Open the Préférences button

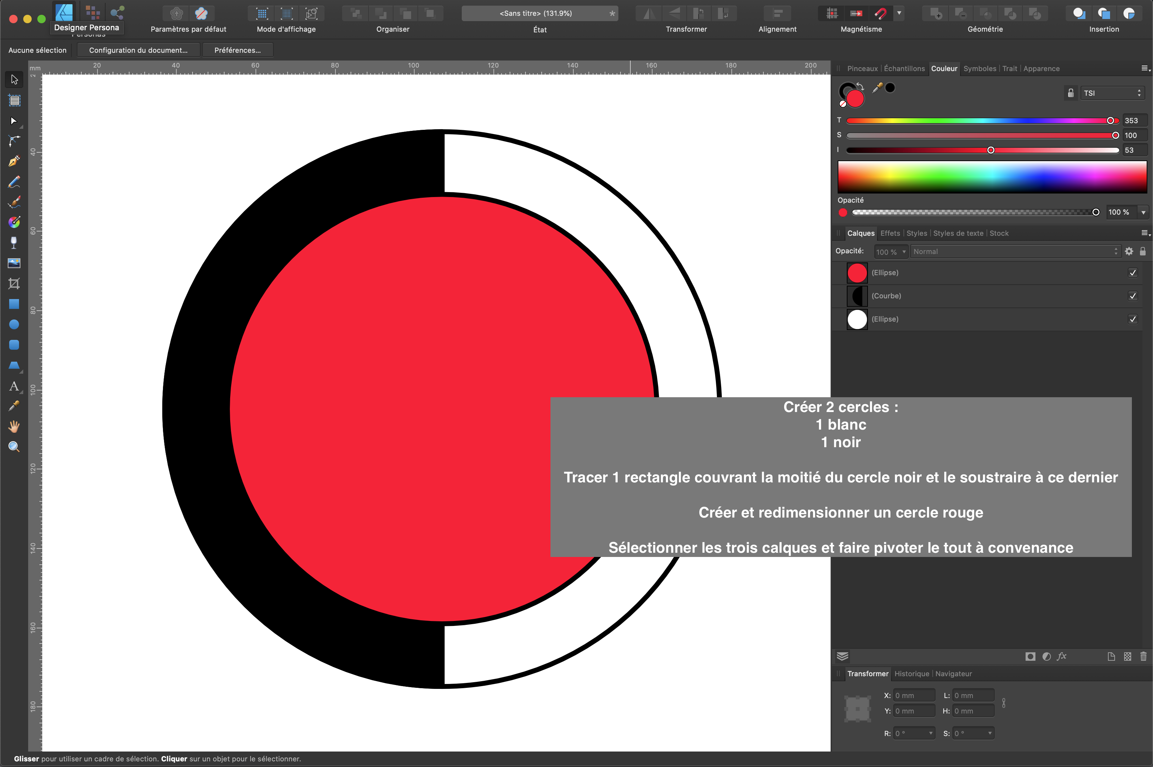pos(237,50)
